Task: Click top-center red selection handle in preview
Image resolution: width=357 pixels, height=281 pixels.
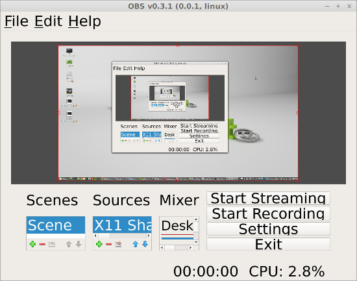Action: [178, 45]
